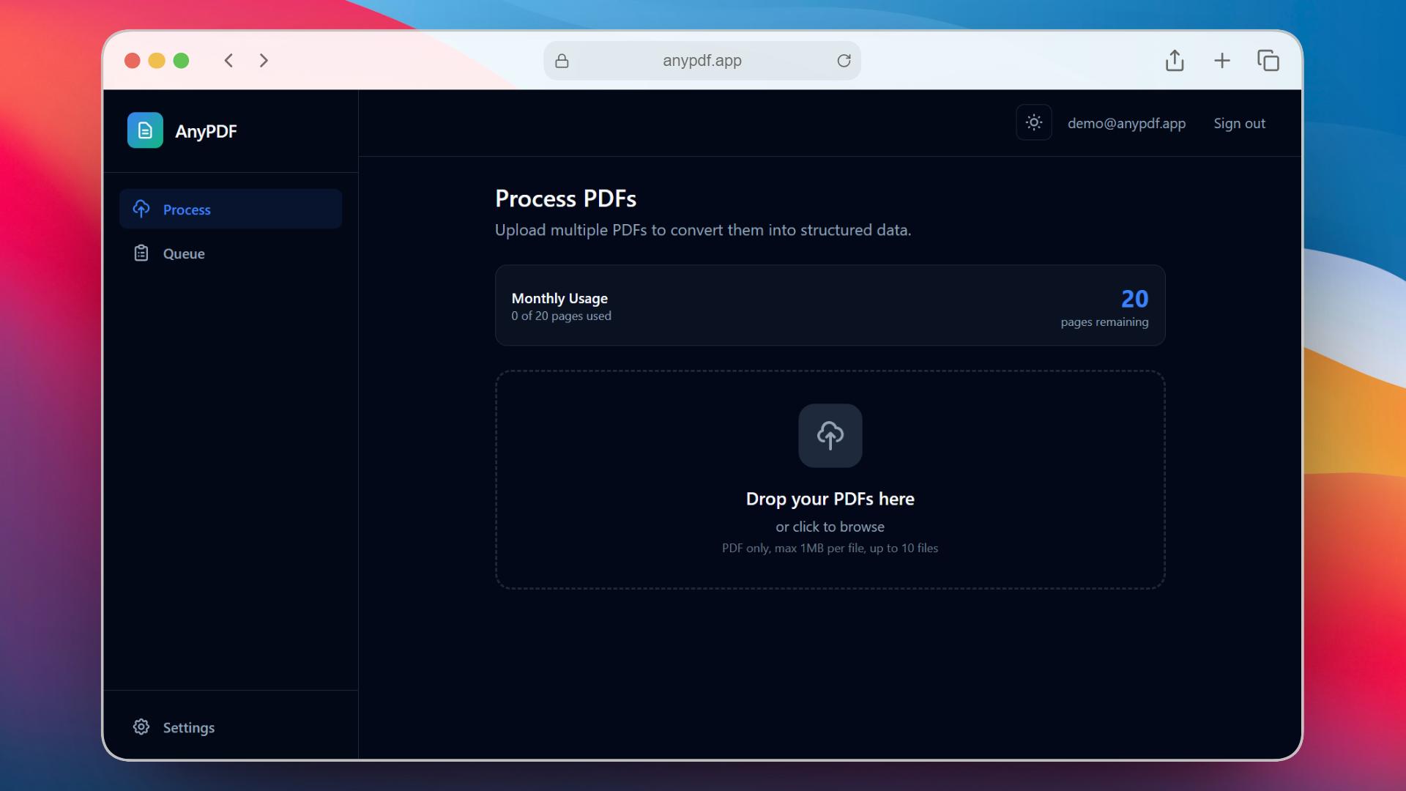Show the tab overview
The image size is (1406, 791).
click(1269, 61)
